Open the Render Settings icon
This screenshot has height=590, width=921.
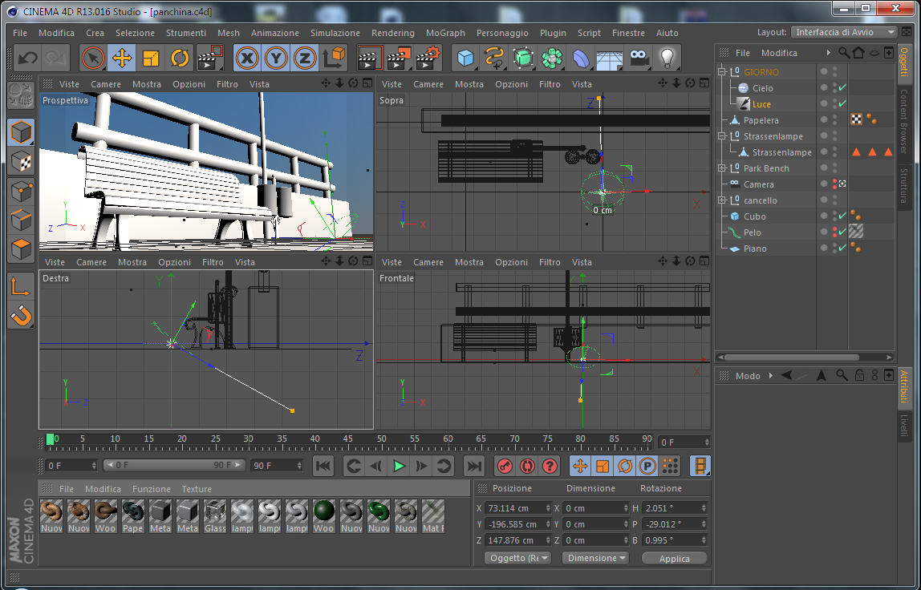[428, 58]
